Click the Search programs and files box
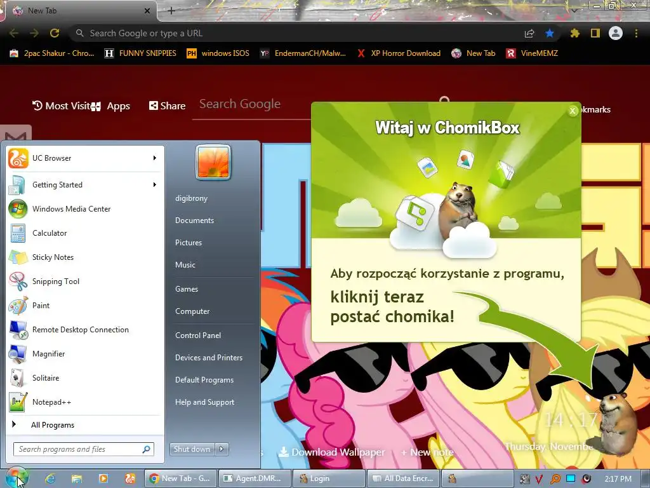The width and height of the screenshot is (650, 488). pos(83,449)
